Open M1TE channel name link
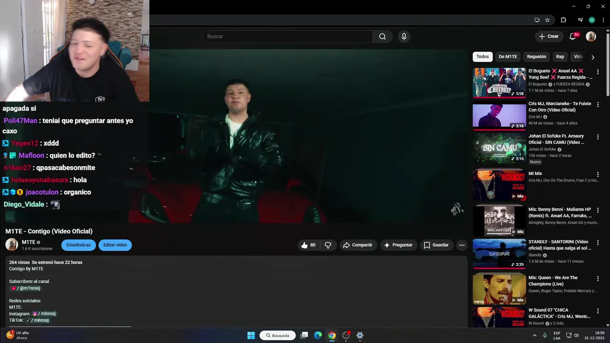Image resolution: width=610 pixels, height=343 pixels. click(29, 242)
